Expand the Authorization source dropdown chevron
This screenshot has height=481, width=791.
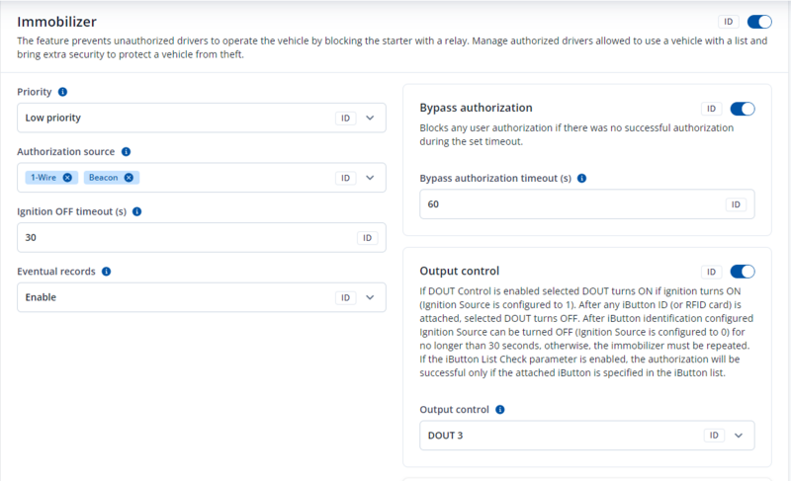tap(371, 178)
